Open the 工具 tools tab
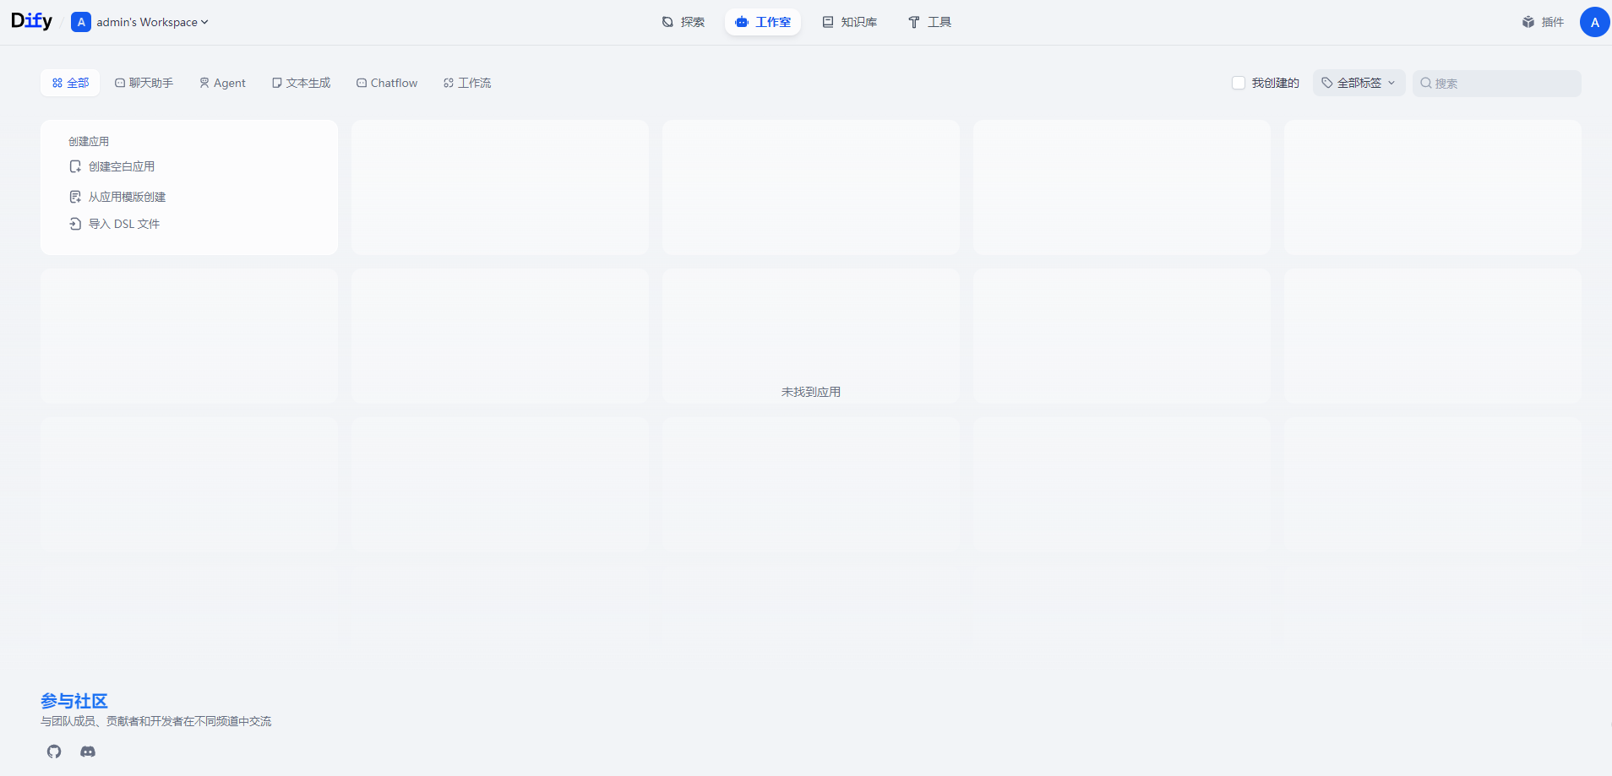Image resolution: width=1612 pixels, height=776 pixels. pyautogui.click(x=929, y=22)
